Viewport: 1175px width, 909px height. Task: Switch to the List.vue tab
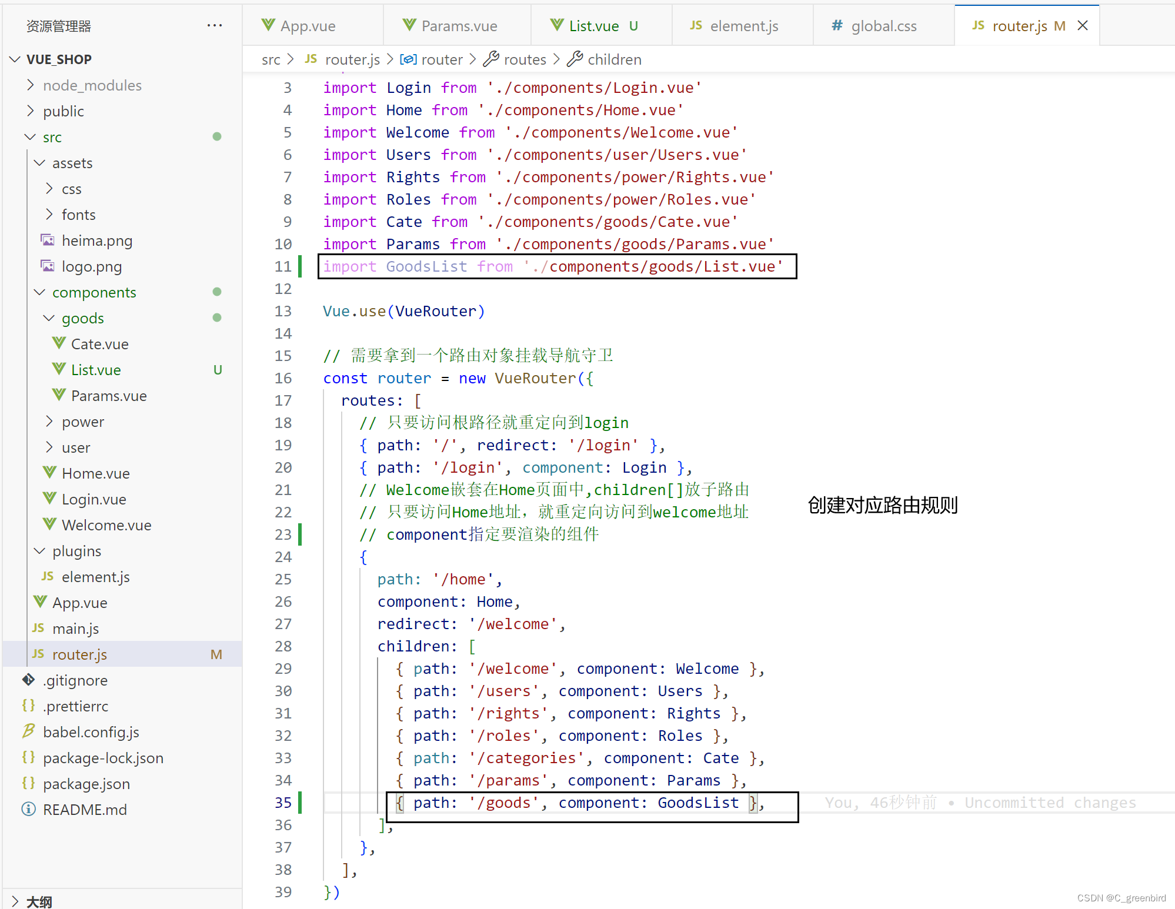click(601, 26)
